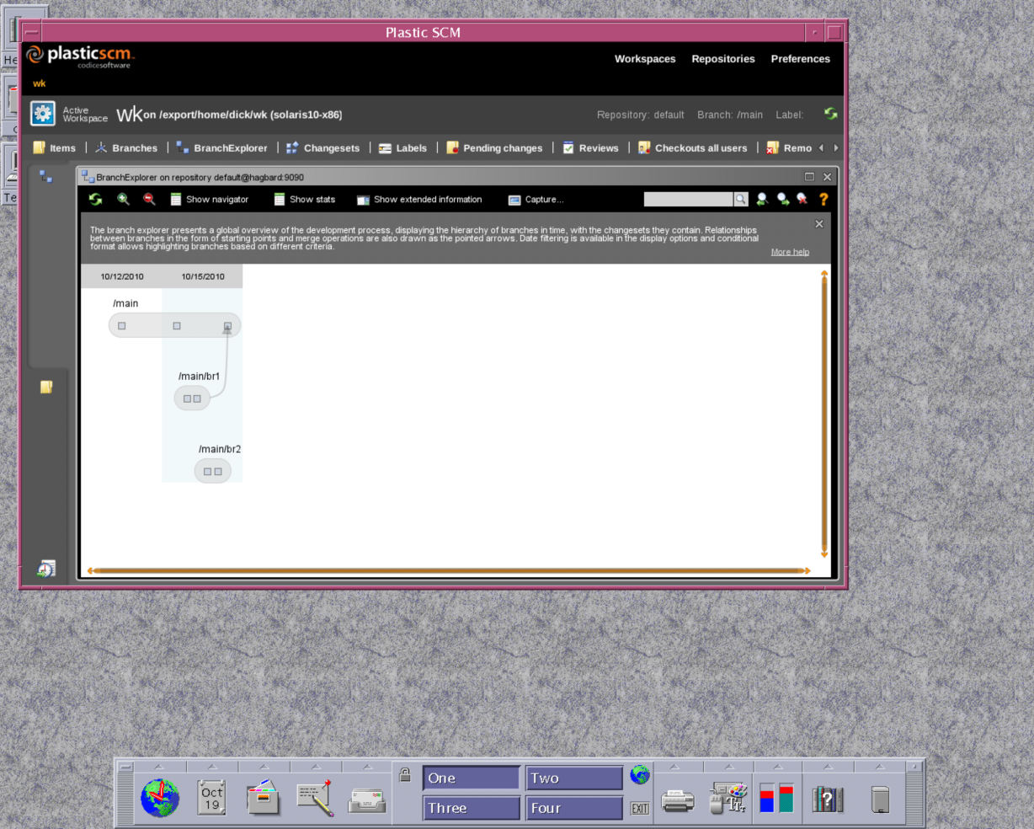Select the first changeset on /main branch

[x=122, y=326]
